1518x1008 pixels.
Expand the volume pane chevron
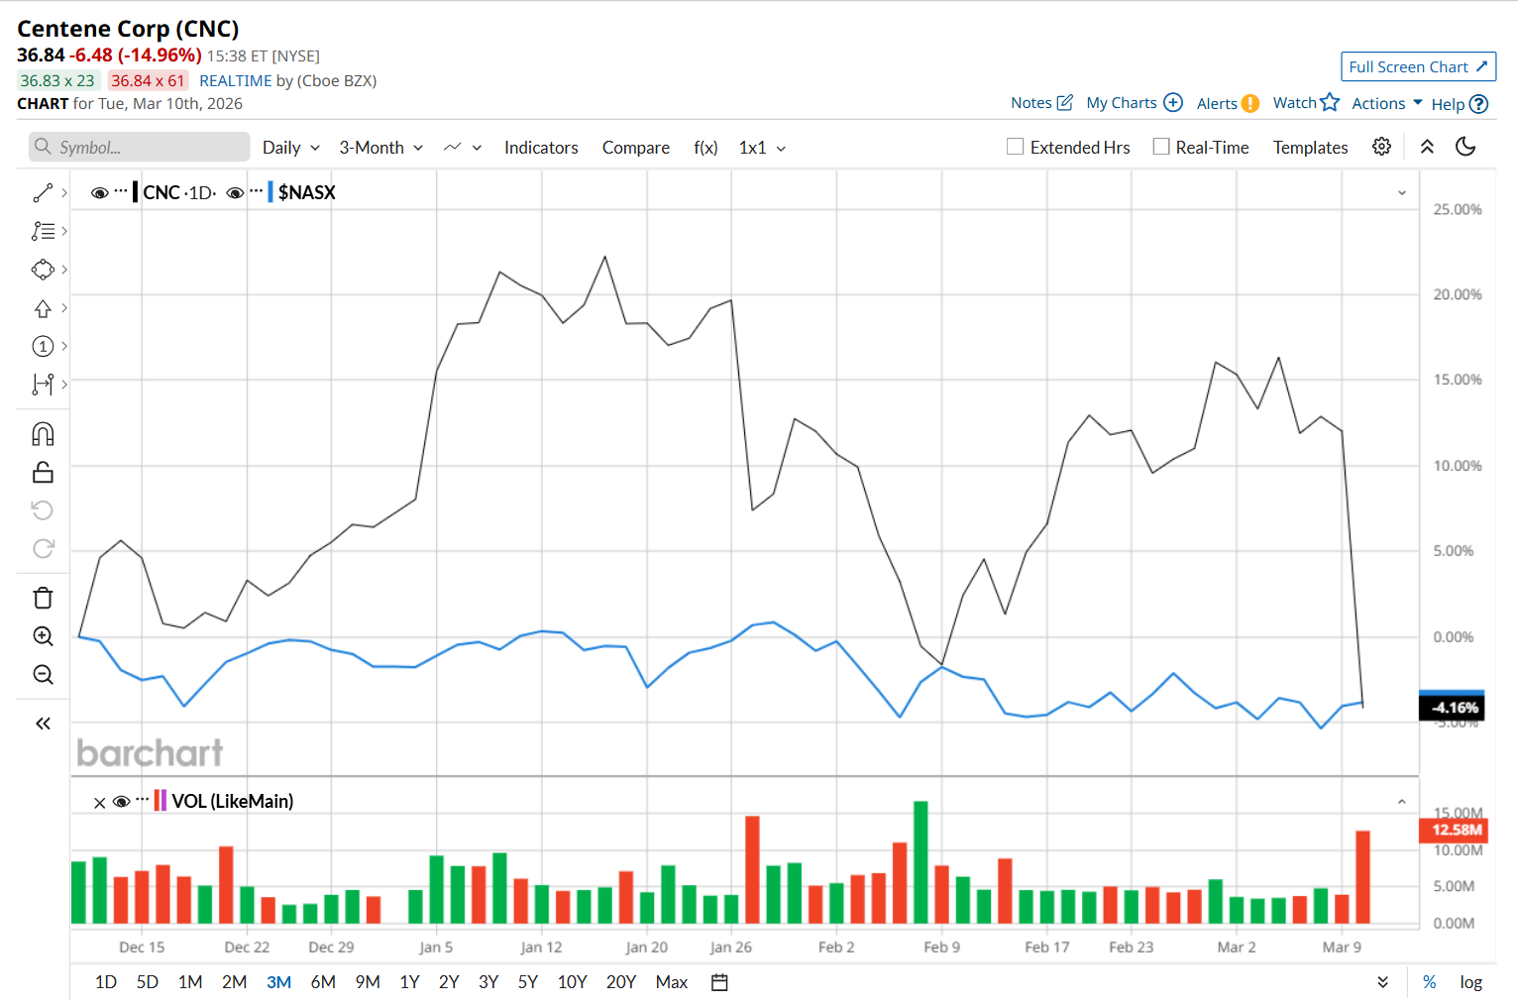point(1402,801)
